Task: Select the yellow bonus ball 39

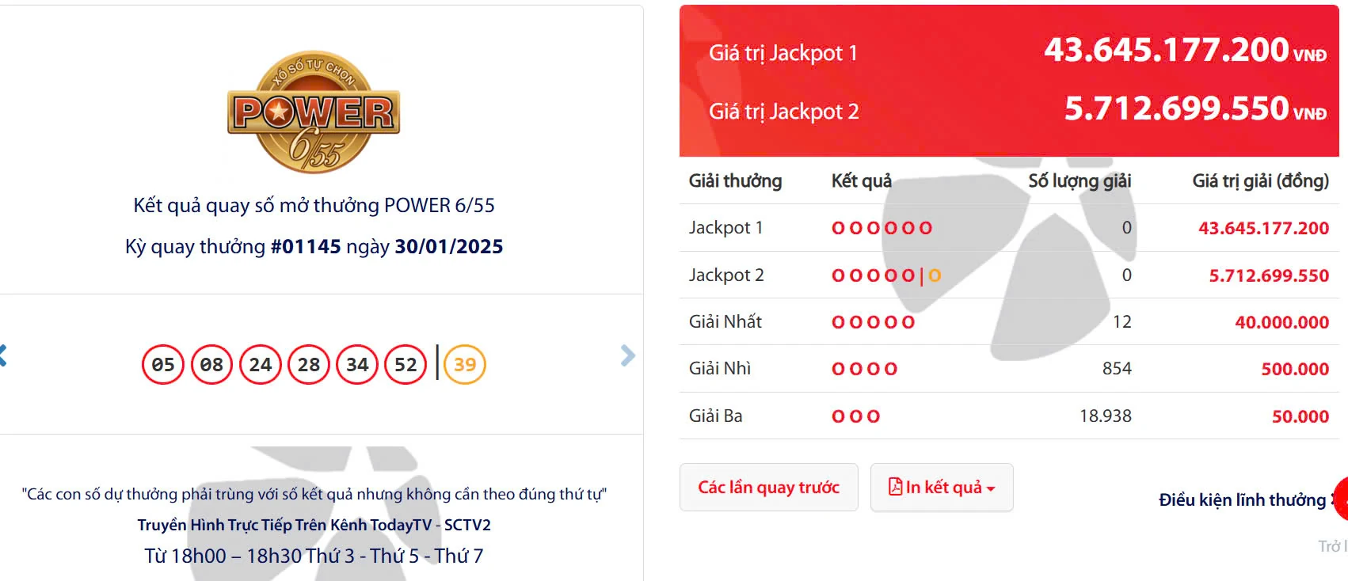Action: click(x=463, y=364)
